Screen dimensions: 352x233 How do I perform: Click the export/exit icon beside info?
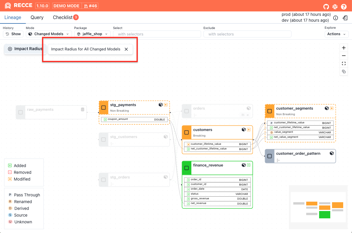coord(345,18)
